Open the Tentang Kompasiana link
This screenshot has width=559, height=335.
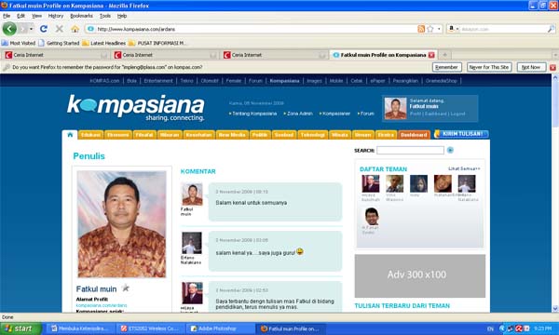253,114
